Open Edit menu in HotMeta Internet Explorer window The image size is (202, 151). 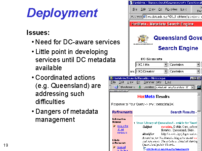click(x=143, y=9)
